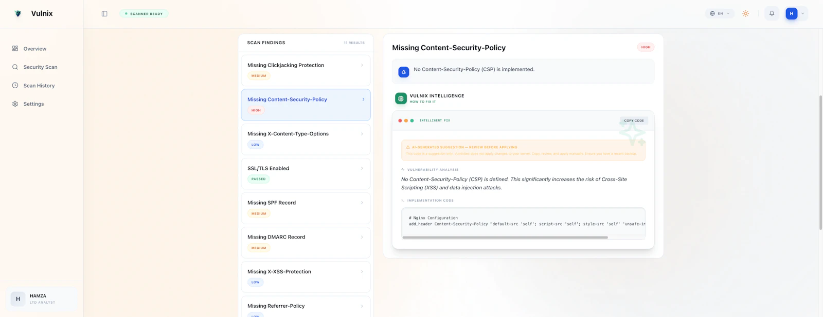Open notifications bell icon
Image resolution: width=823 pixels, height=317 pixels.
click(x=772, y=14)
